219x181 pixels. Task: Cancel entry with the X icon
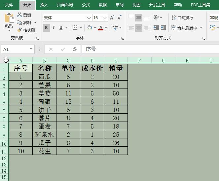[x=51, y=49]
